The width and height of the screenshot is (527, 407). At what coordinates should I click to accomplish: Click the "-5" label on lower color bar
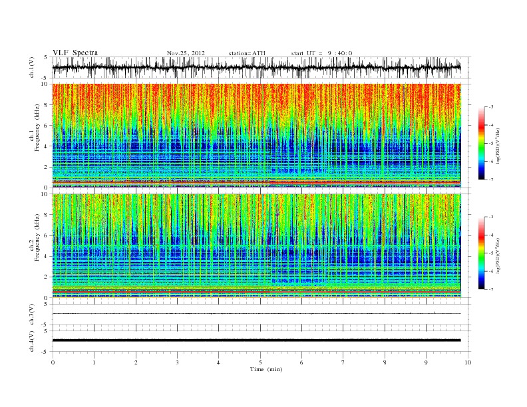(x=490, y=253)
